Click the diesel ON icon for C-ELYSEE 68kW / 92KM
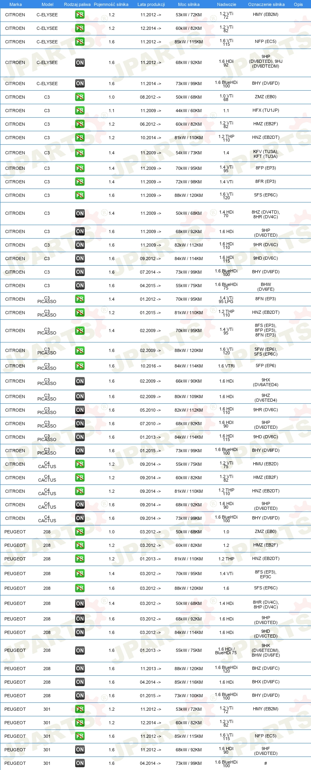This screenshot has height=770, width=311. [80, 62]
